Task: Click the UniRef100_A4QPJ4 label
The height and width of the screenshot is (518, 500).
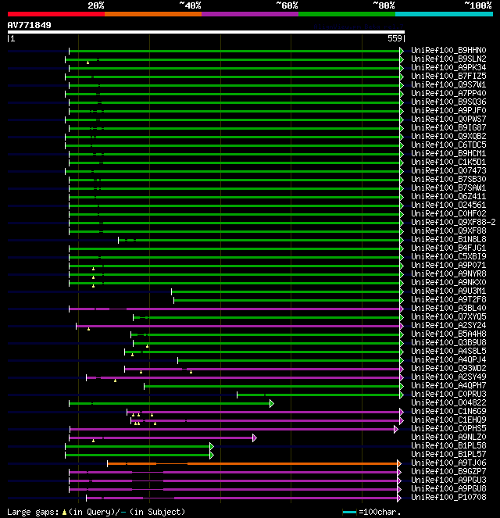Action: [448, 359]
